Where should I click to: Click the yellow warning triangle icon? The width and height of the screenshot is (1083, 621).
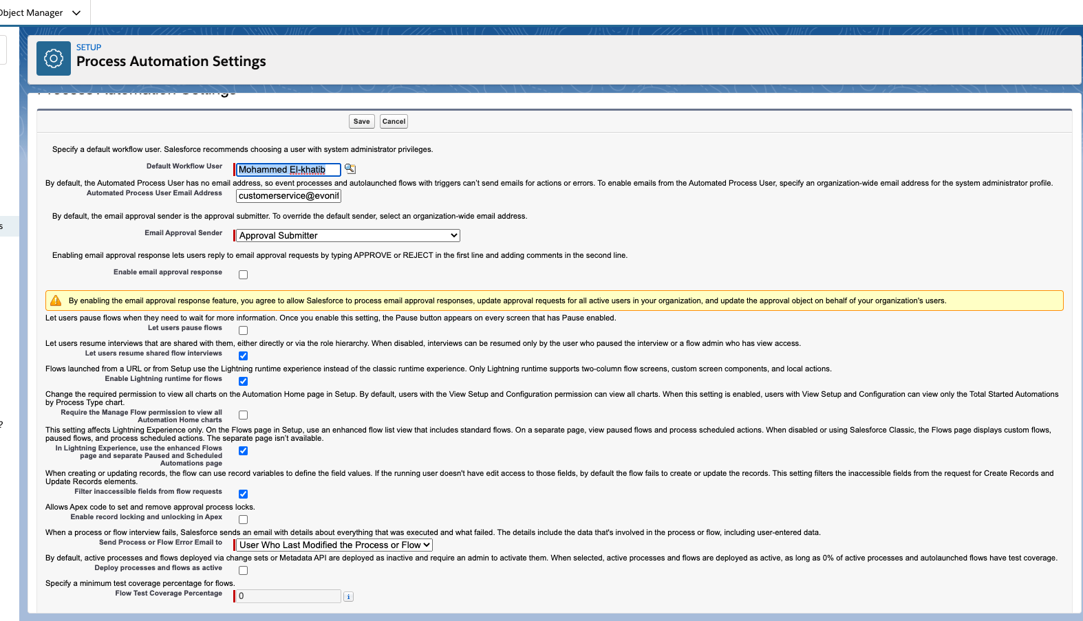coord(56,301)
